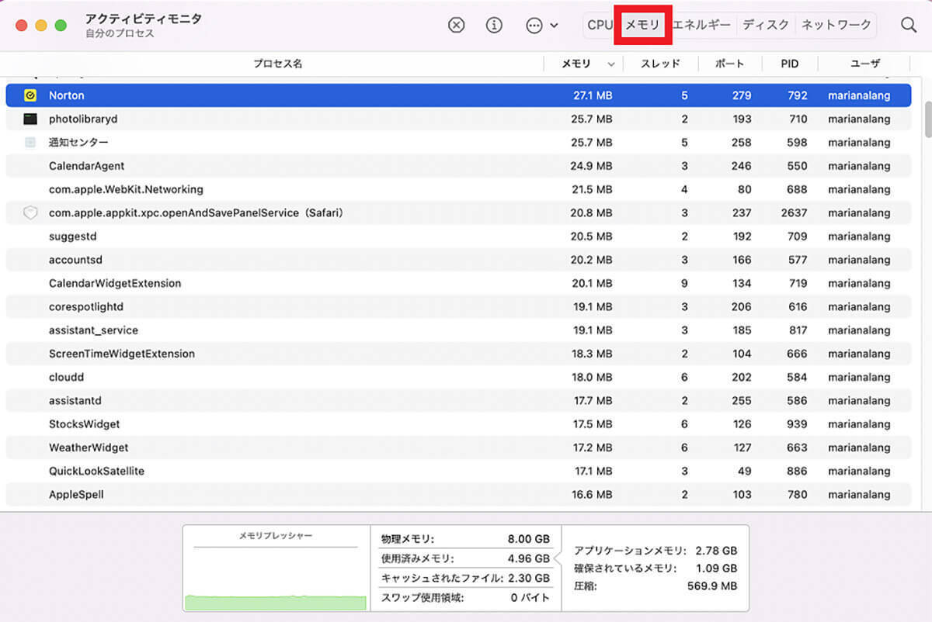Click the photolibraryd terminal icon

(30, 119)
